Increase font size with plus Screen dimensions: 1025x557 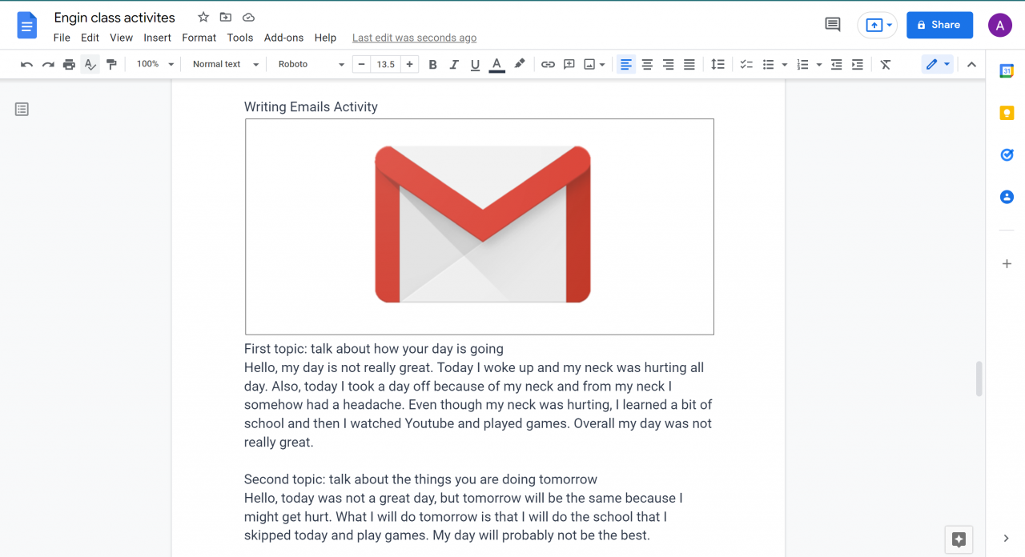pos(409,64)
